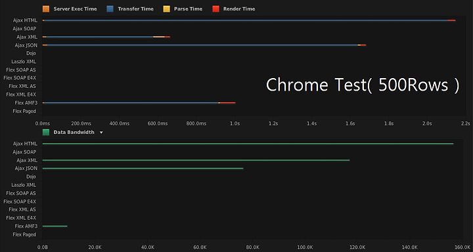The height and width of the screenshot is (252, 473).
Task: Click Flex AMF3 label in bandwidth chart
Action: pyautogui.click(x=26, y=226)
